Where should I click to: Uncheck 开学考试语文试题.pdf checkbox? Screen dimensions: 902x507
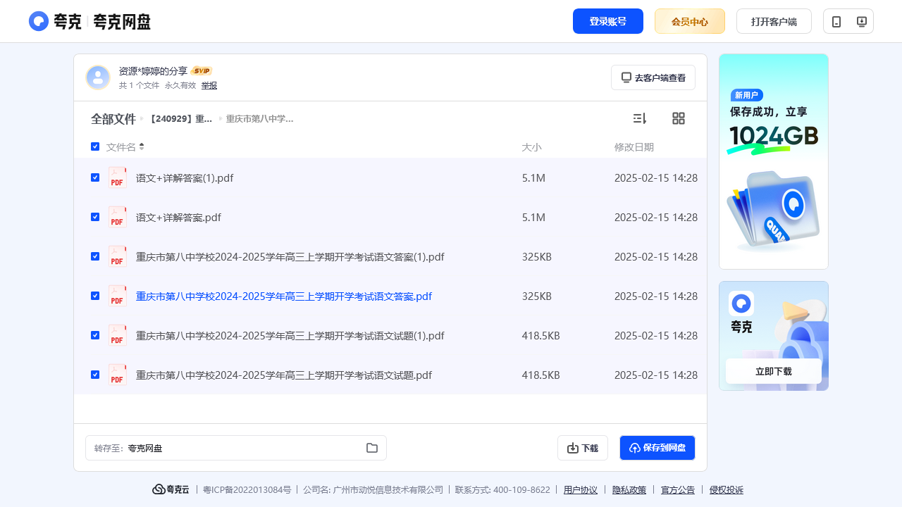(95, 375)
